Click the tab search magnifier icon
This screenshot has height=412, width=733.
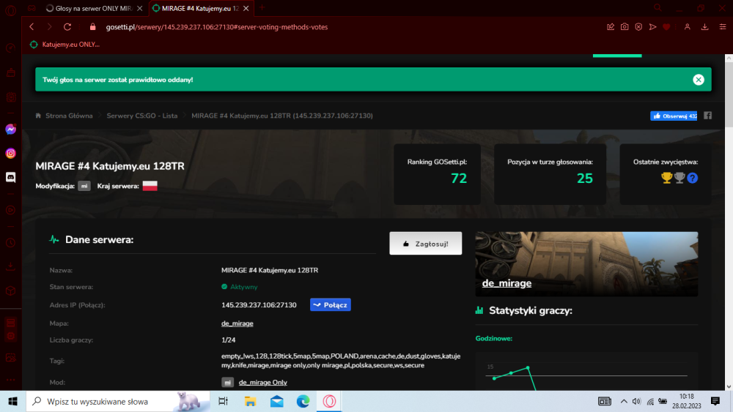coord(658,7)
